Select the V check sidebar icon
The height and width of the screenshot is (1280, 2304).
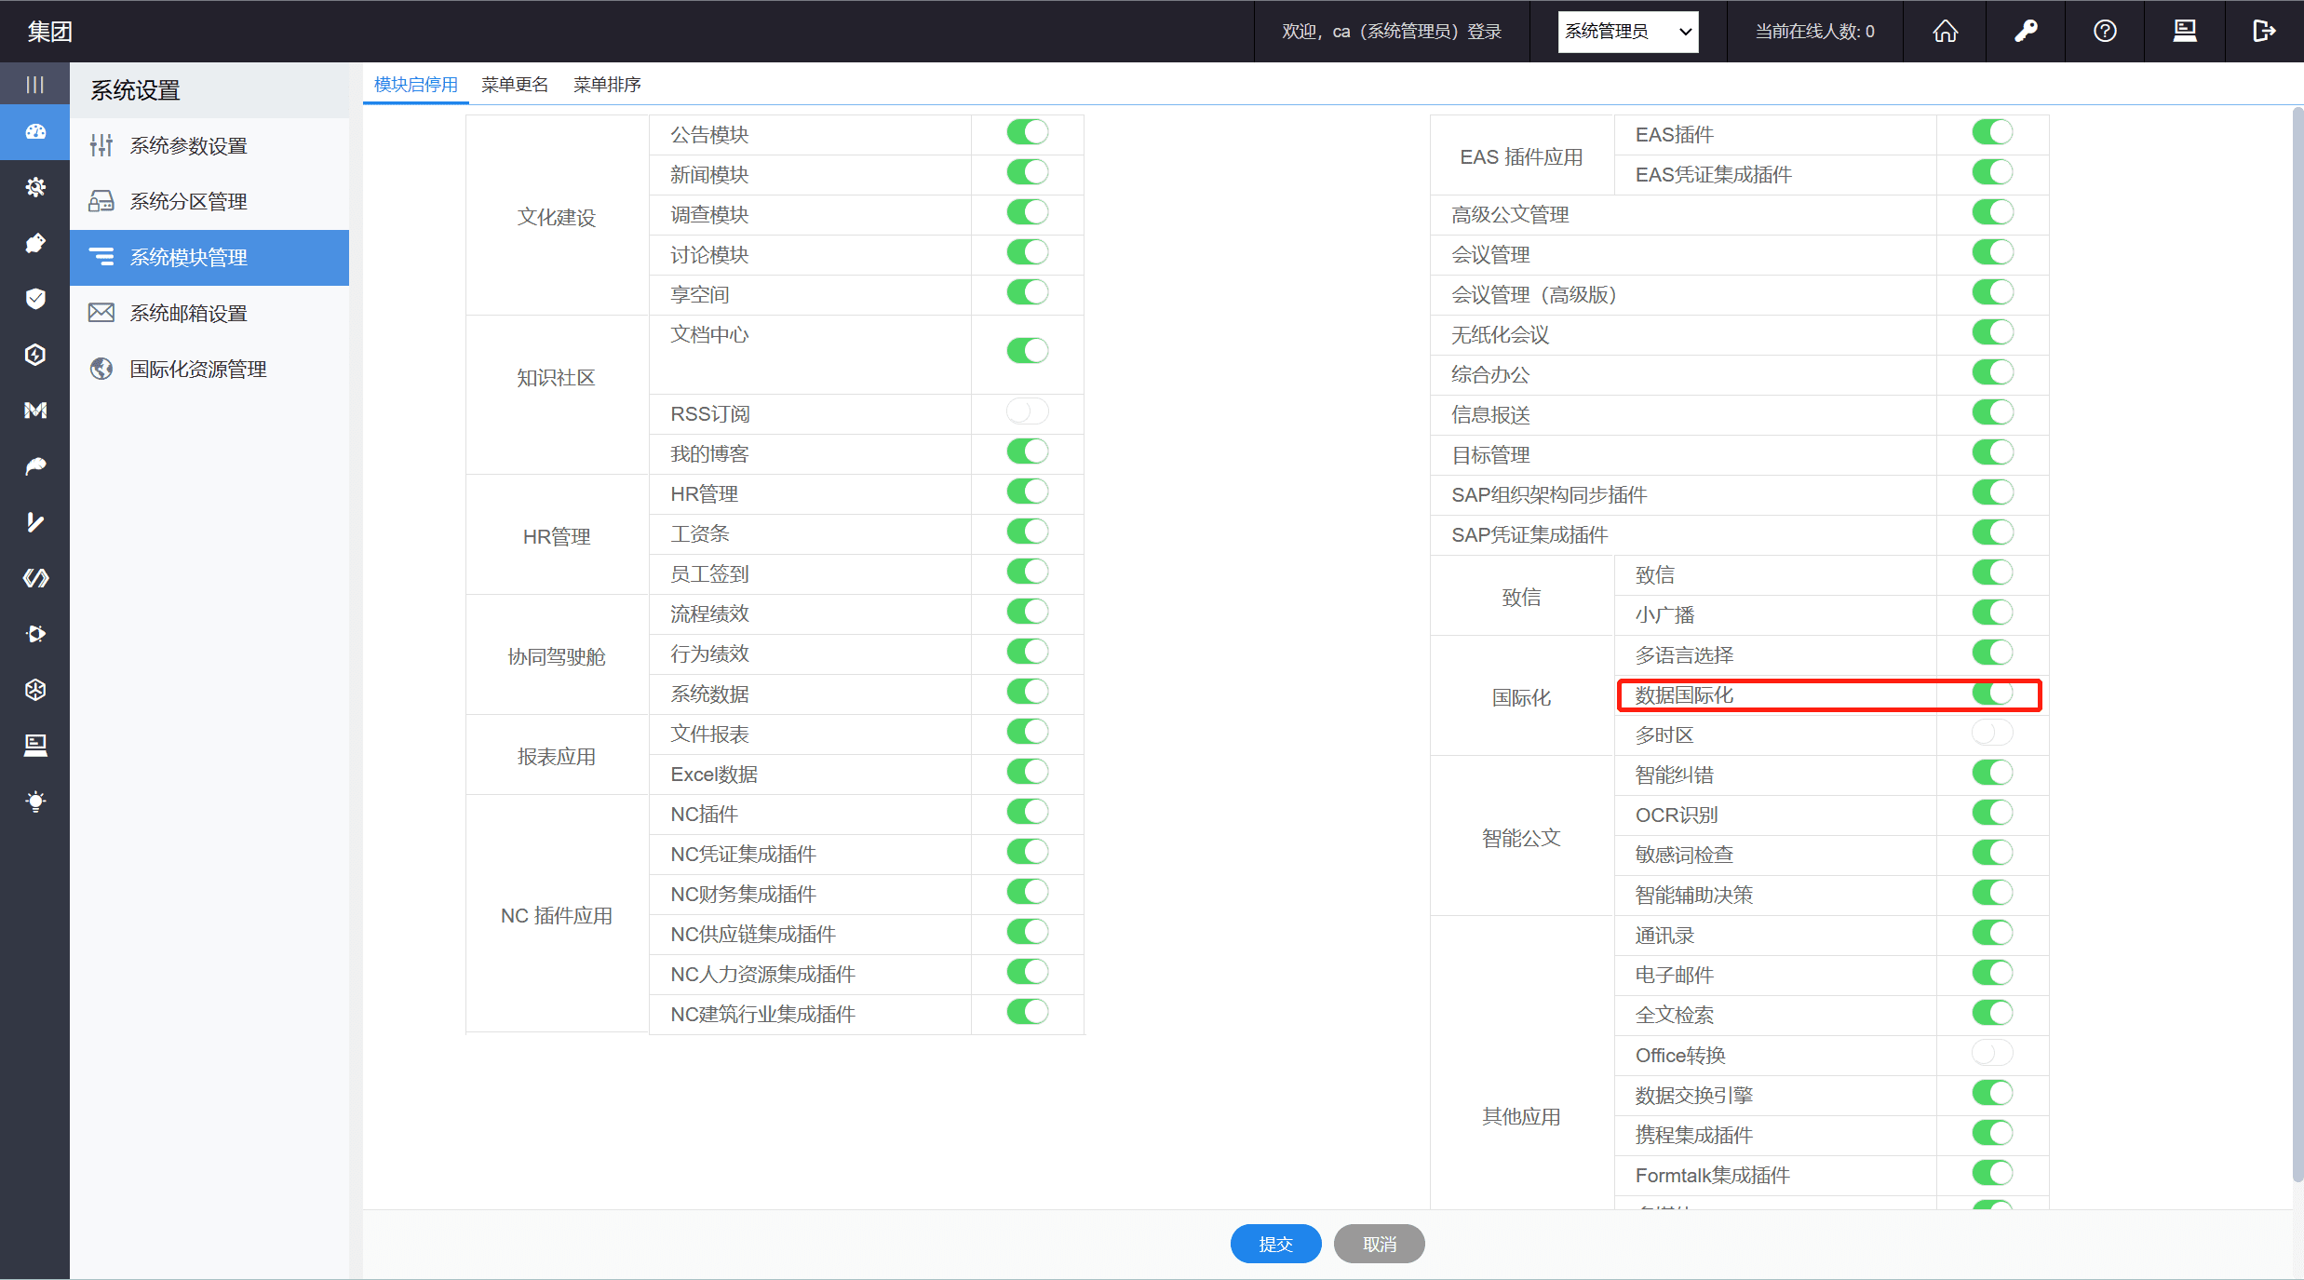tap(35, 522)
